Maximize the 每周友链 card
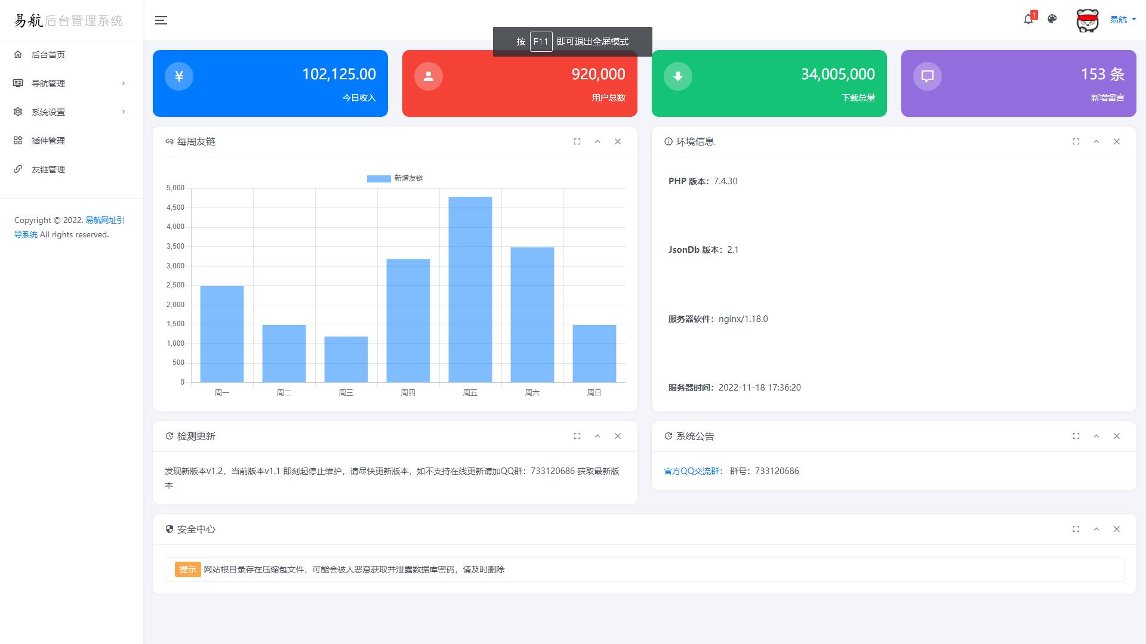The width and height of the screenshot is (1146, 644). [x=577, y=142]
